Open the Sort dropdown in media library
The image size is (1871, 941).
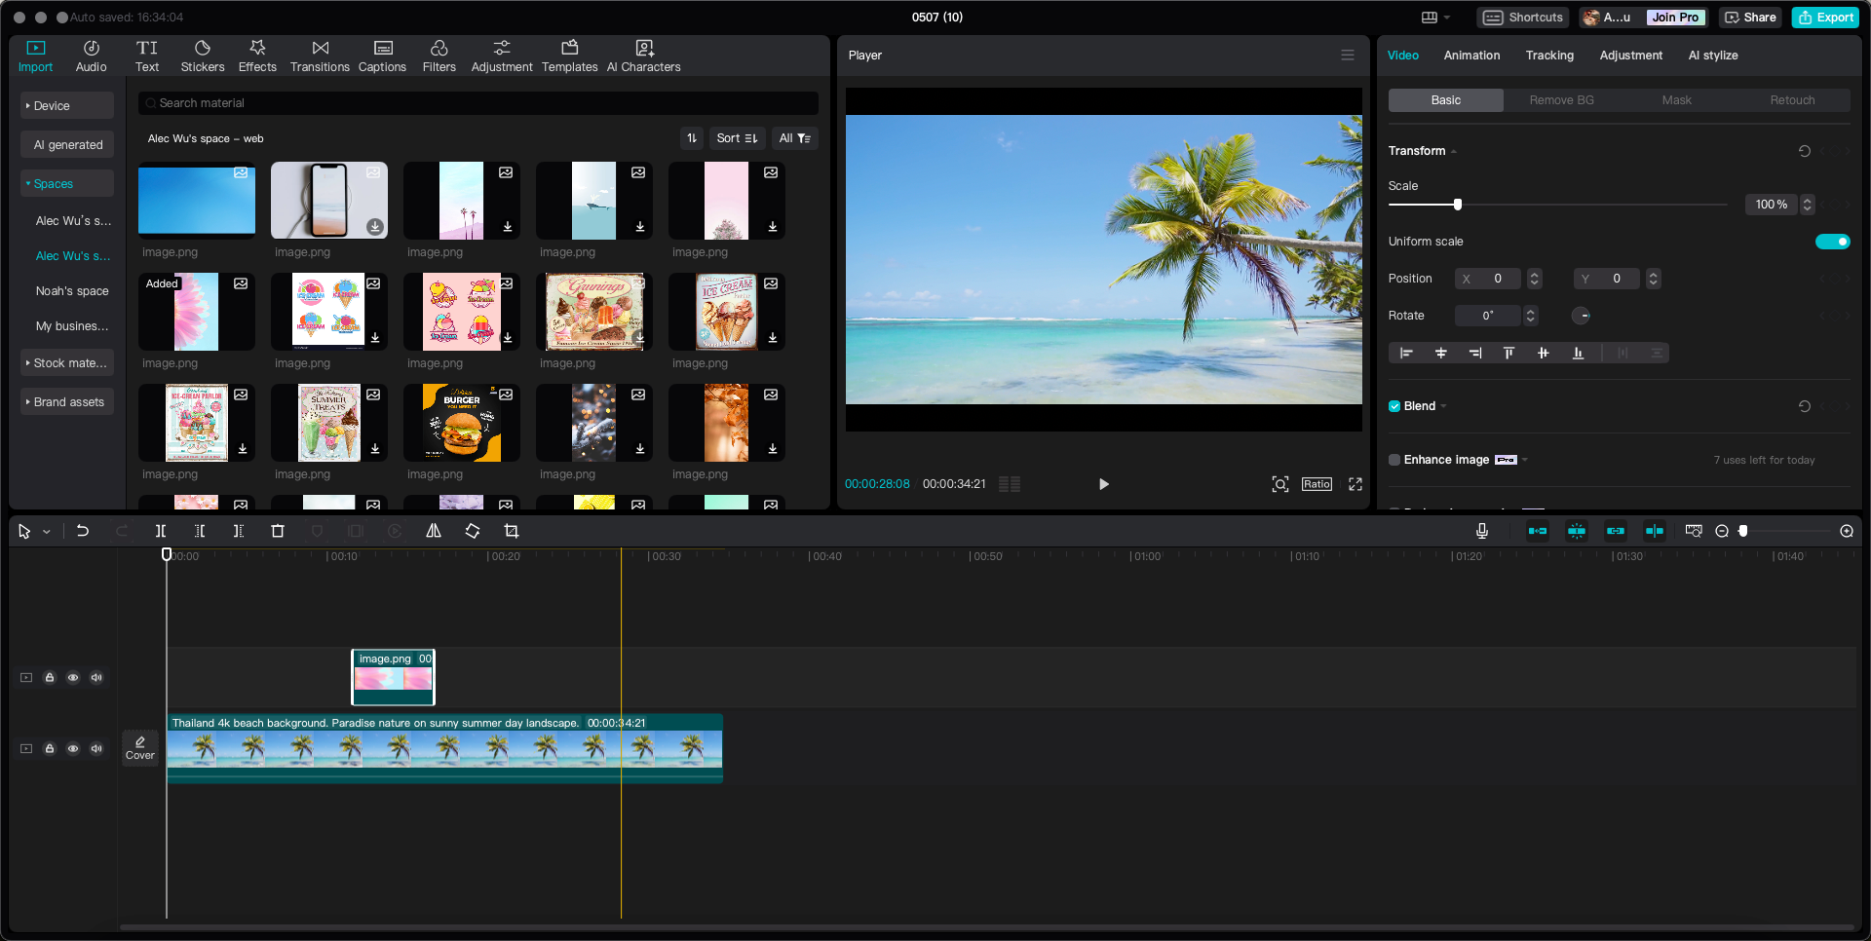tap(737, 138)
